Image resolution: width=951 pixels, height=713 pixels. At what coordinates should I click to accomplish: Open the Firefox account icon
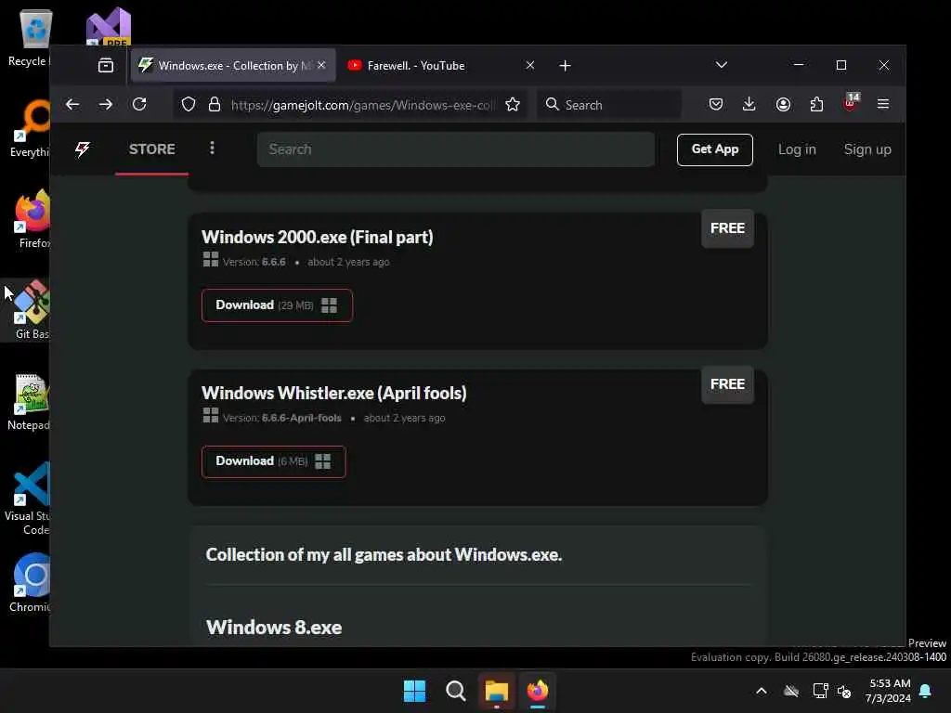(x=783, y=104)
